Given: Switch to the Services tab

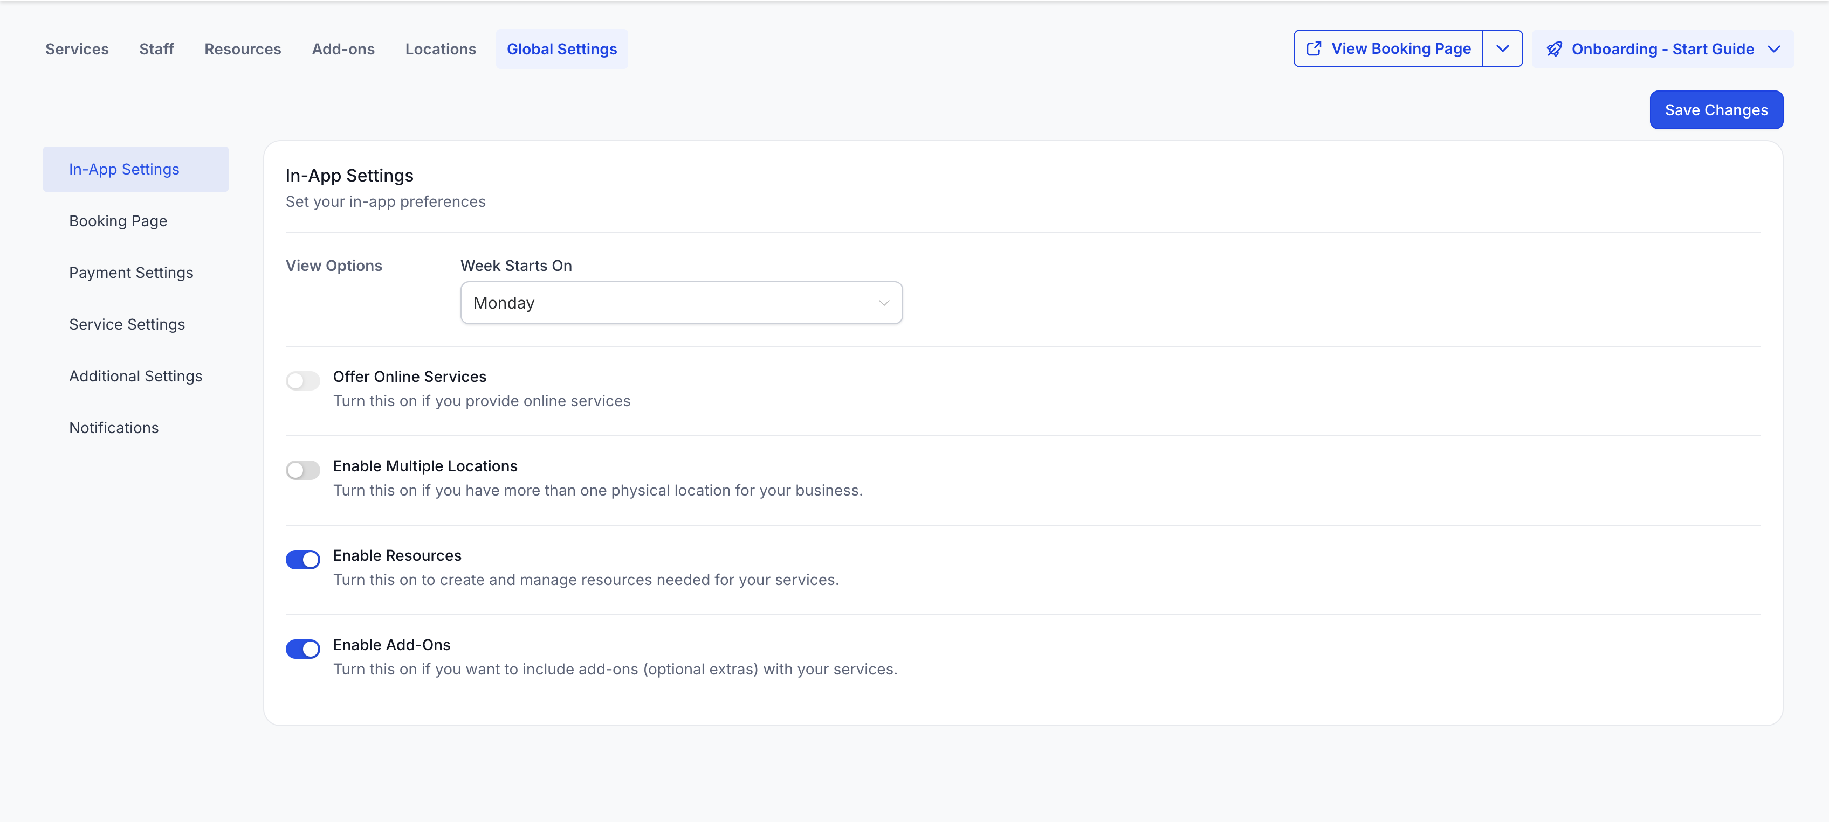Looking at the screenshot, I should point(77,49).
